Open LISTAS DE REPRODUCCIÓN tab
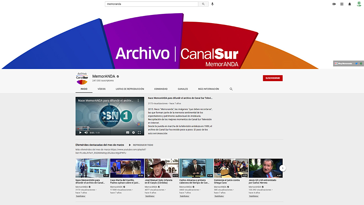 (x=130, y=89)
